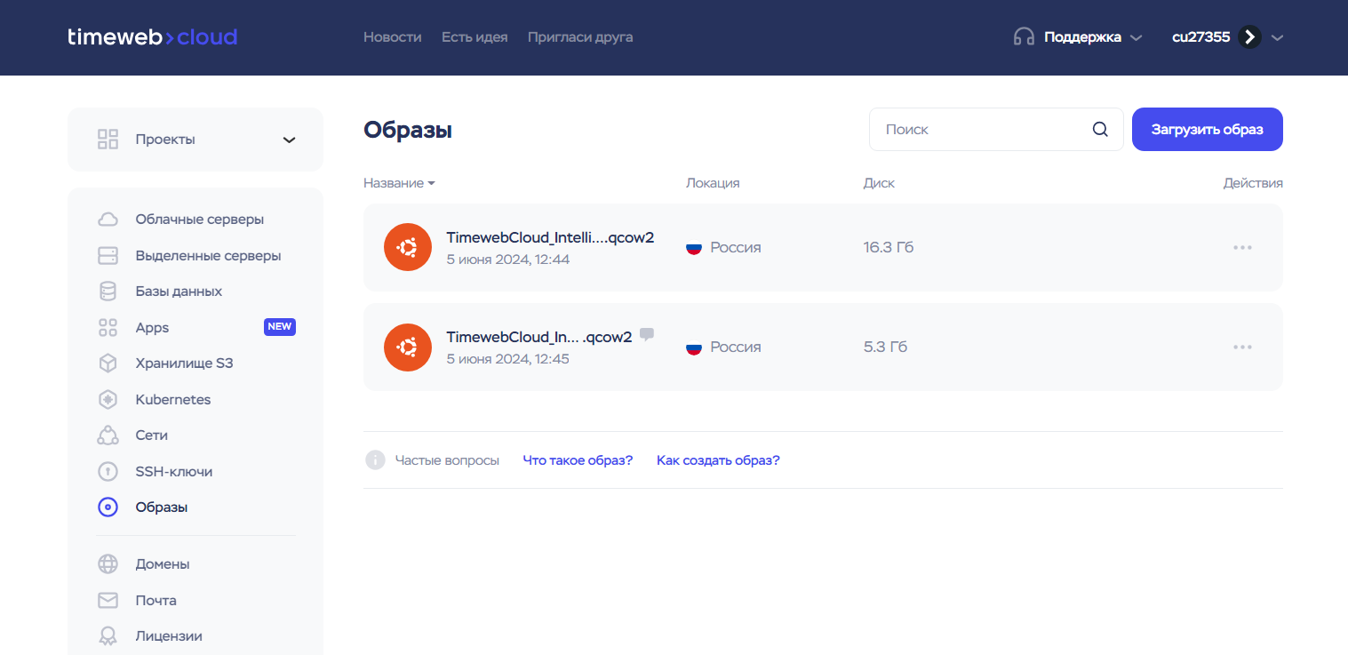The height and width of the screenshot is (655, 1348).
Task: Click the Загрузить образ button
Action: click(x=1207, y=130)
